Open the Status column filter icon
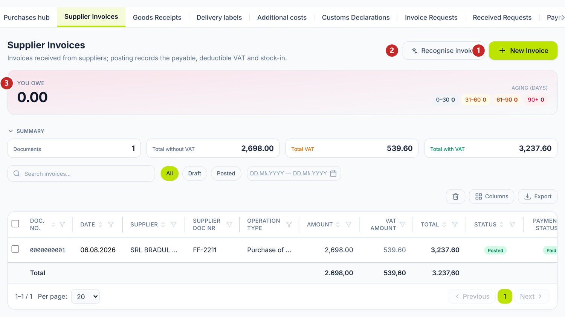The image size is (565, 317). point(512,225)
